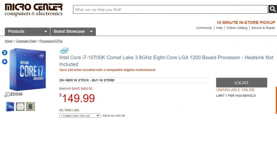This screenshot has width=277, height=141.
Task: Click the LOCATE button
Action: (242, 82)
